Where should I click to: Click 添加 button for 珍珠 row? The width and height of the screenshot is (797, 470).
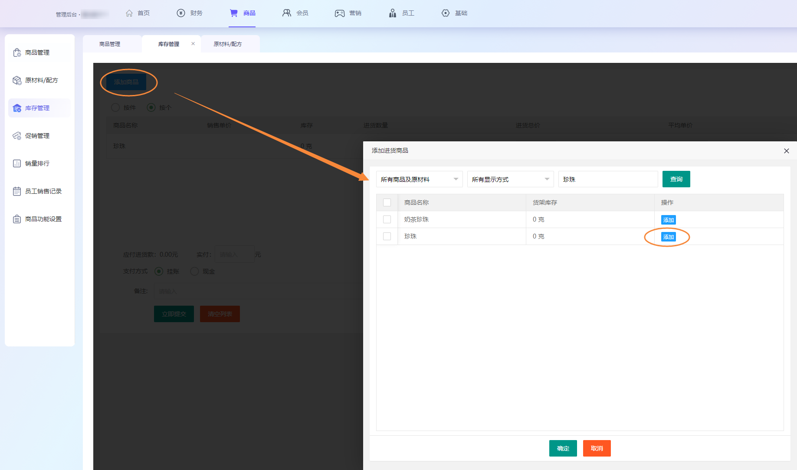coord(668,237)
